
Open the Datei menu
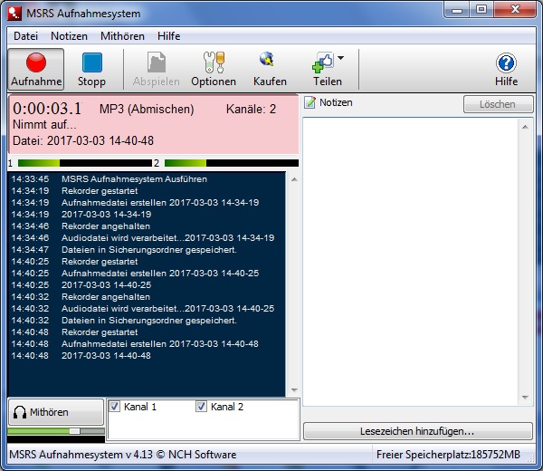click(25, 36)
